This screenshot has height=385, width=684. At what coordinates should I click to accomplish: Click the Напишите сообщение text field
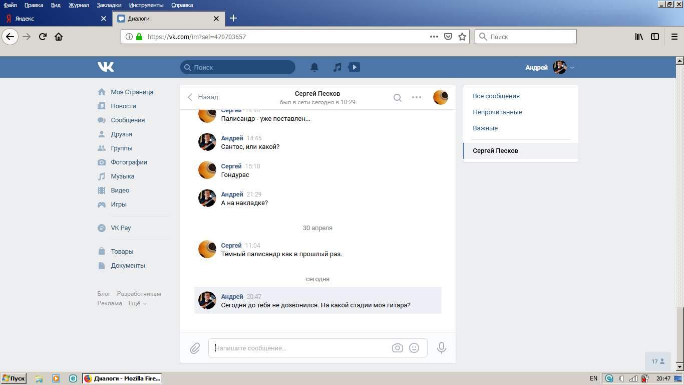tap(300, 348)
